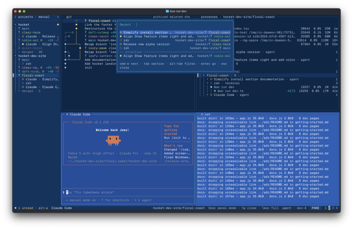Click the white dot beside 'bun run dev' process
This screenshot has height=229, width=353.
[x=211, y=87]
